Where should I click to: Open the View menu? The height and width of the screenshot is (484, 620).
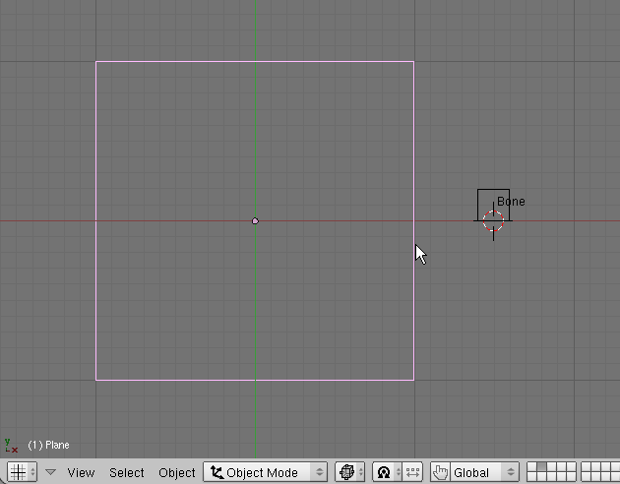point(81,472)
